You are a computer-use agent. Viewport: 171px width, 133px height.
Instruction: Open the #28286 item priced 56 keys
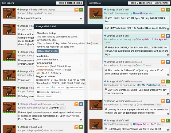pyautogui.click(x=9, y=91)
